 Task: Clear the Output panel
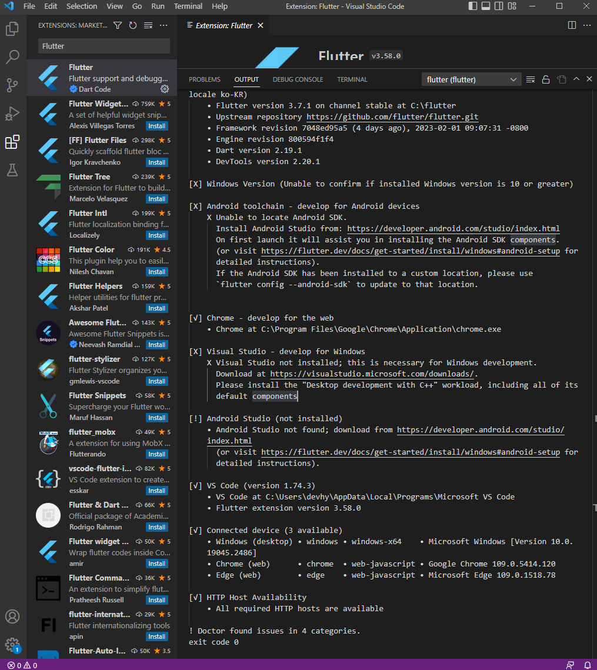click(530, 78)
